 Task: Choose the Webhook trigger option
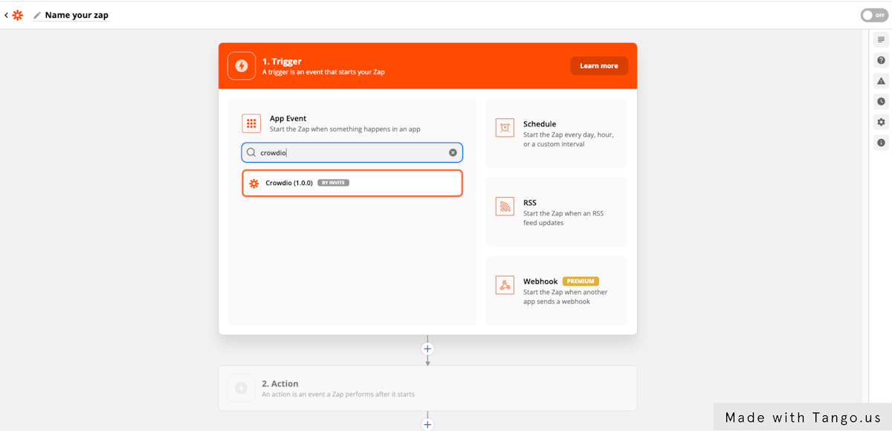[x=556, y=291]
